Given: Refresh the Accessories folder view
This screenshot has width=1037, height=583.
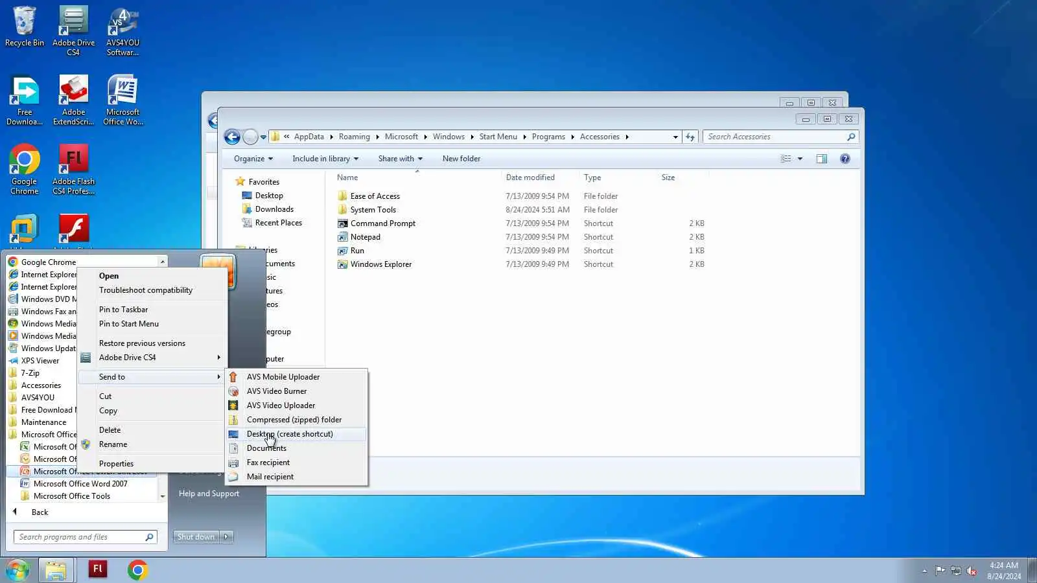Looking at the screenshot, I should [690, 137].
